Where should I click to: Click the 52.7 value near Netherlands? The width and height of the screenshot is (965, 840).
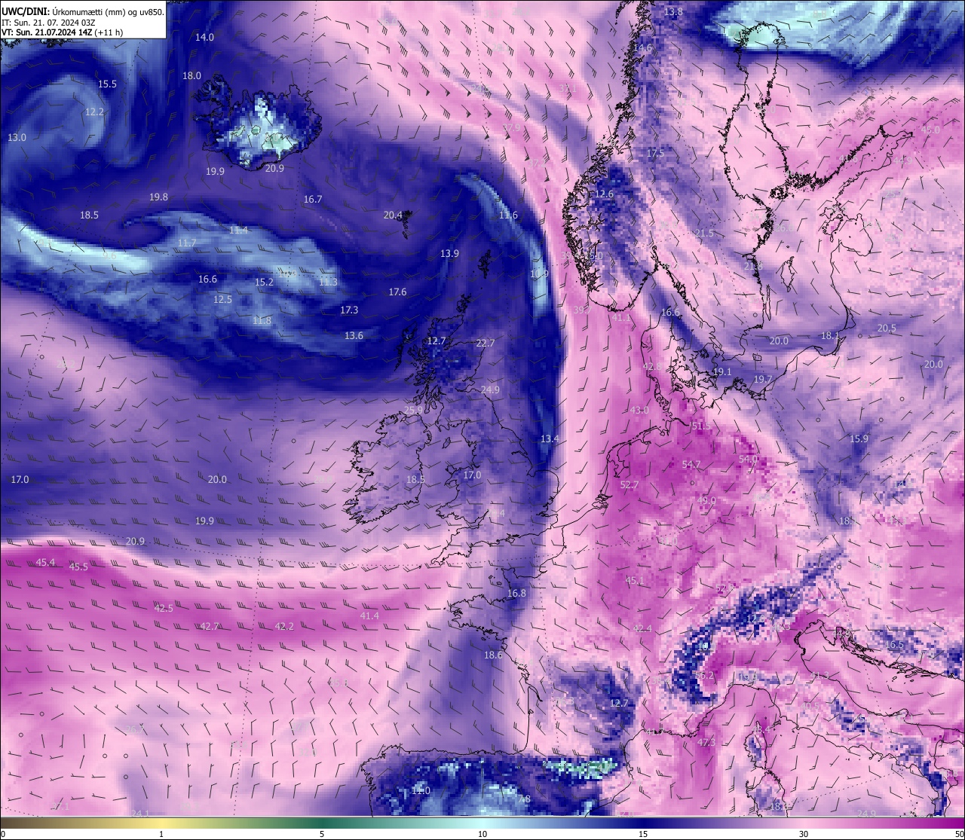pyautogui.click(x=630, y=485)
